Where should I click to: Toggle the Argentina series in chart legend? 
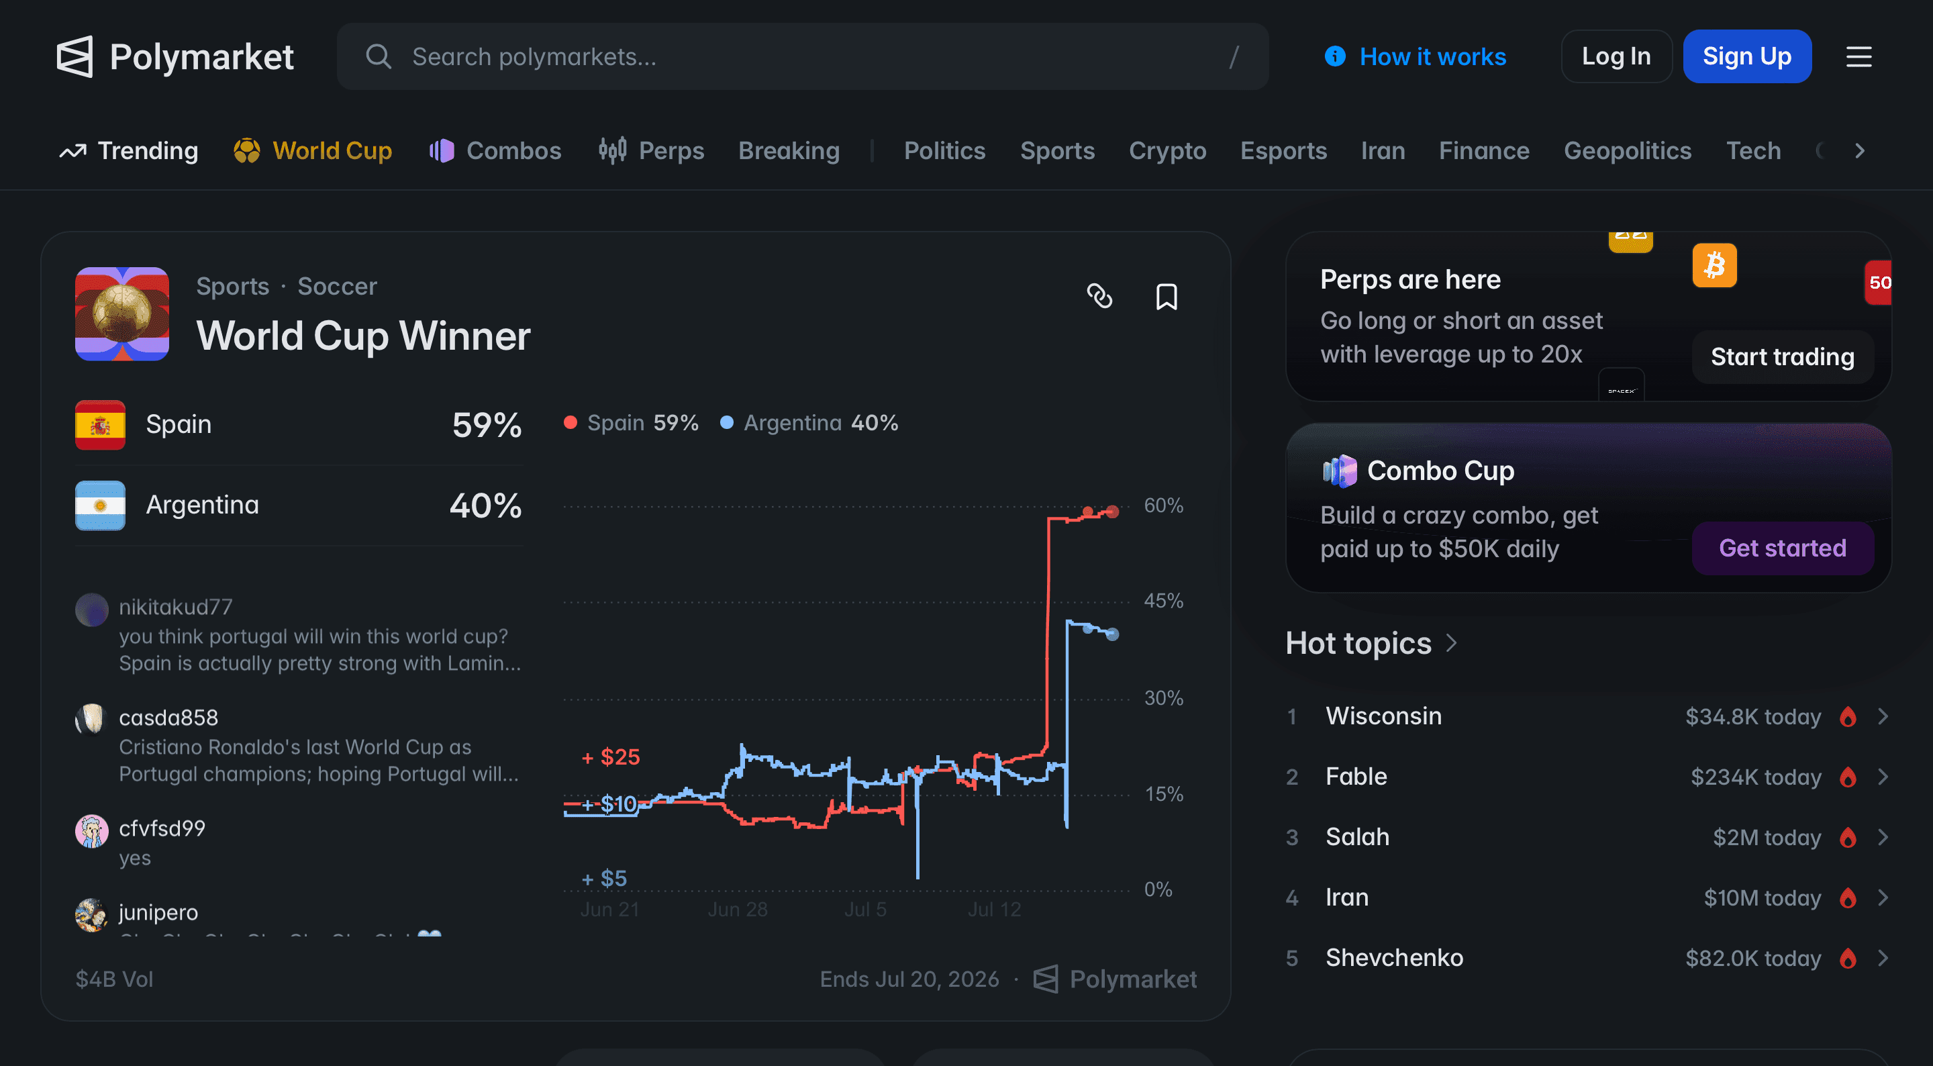click(809, 423)
